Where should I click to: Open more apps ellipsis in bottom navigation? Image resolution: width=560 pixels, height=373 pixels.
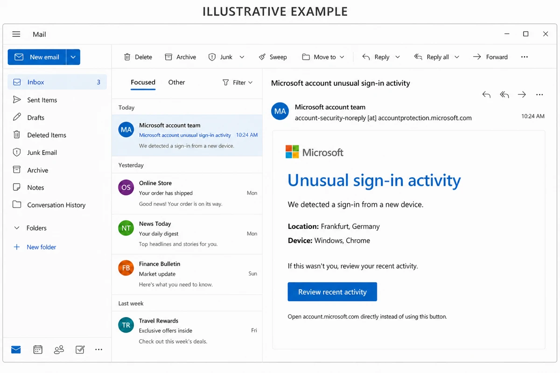98,349
